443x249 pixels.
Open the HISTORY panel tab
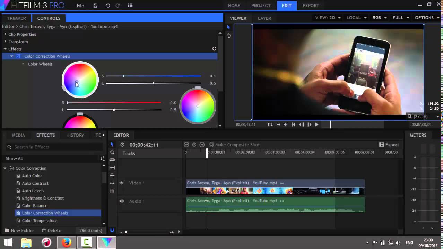[75, 135]
